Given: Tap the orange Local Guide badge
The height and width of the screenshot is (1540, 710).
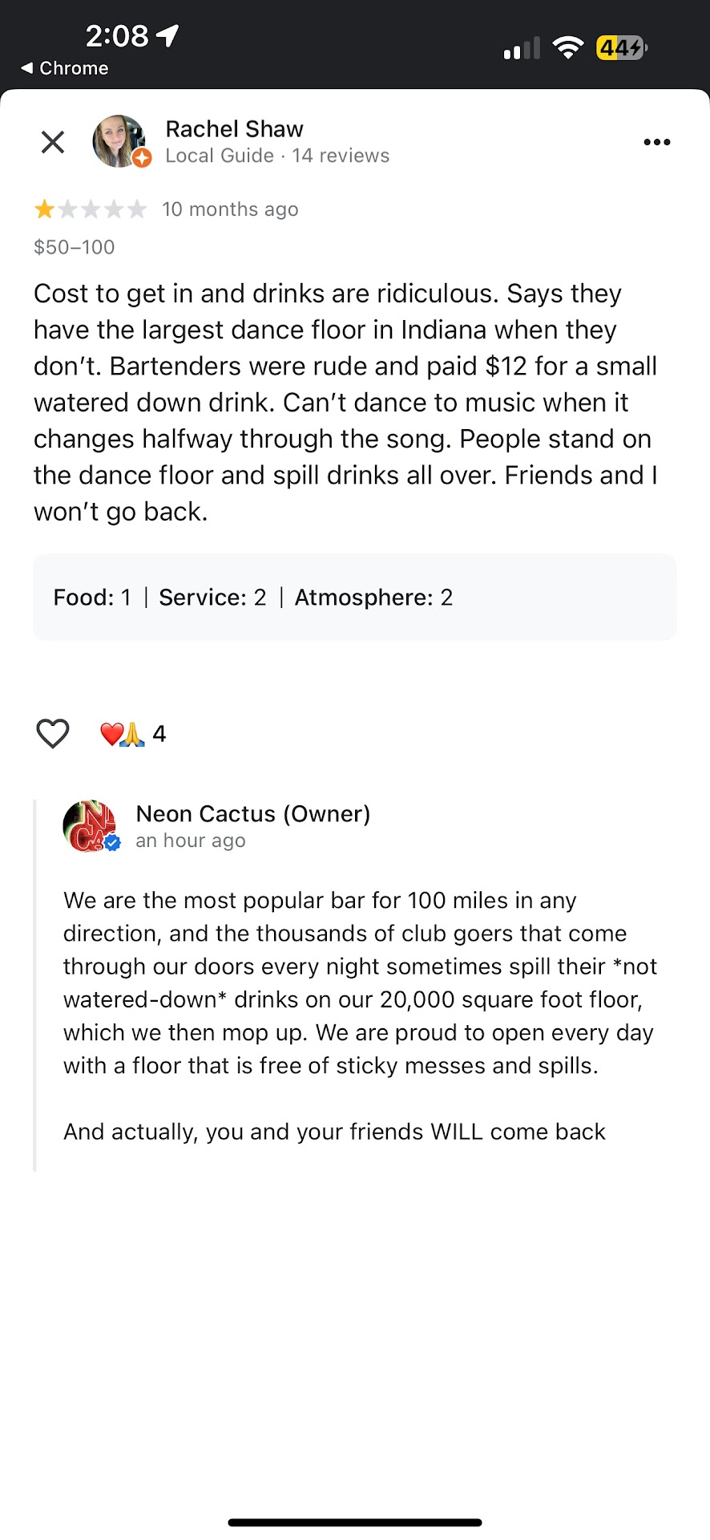Looking at the screenshot, I should pyautogui.click(x=142, y=158).
